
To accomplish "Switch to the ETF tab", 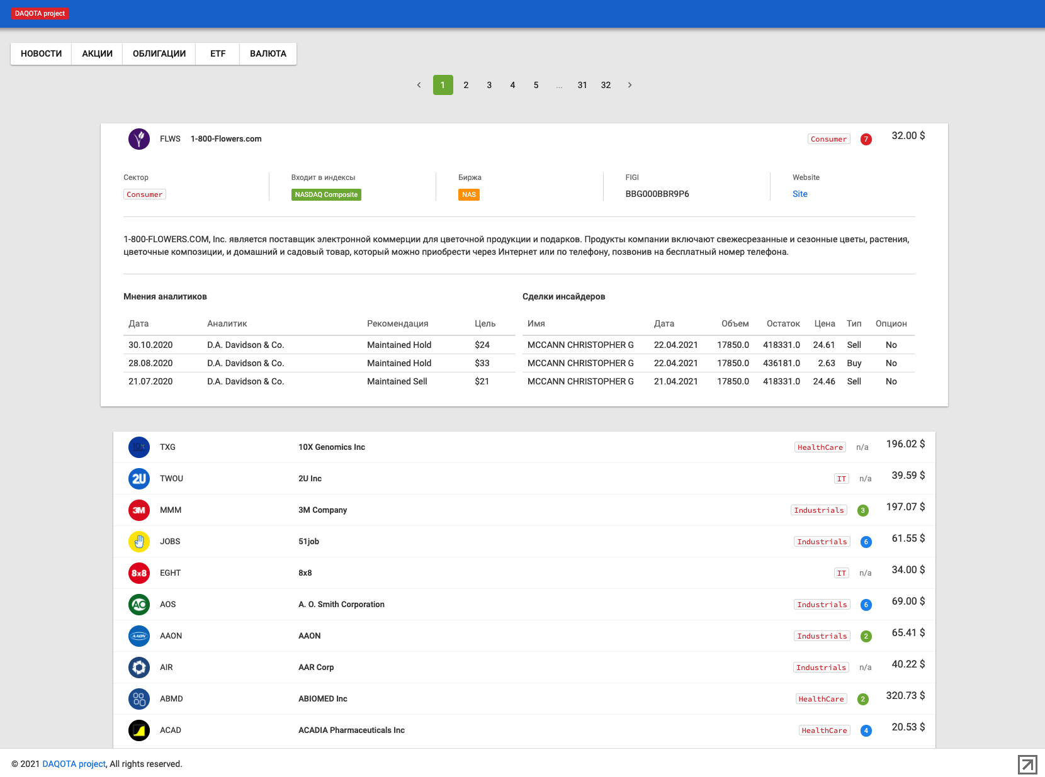I will [218, 53].
